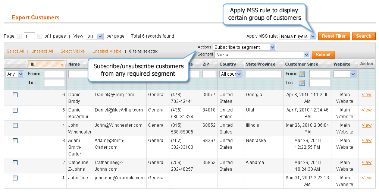Screen dimensions: 379x192
Task: Open View link for Daniel MacArthur
Action: coord(366,110)
